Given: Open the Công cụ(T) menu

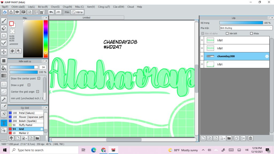Looking at the screenshot, I should point(104,7).
